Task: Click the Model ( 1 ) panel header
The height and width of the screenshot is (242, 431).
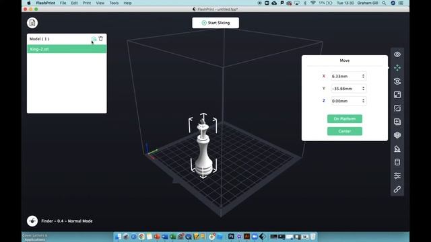Action: tap(39, 39)
